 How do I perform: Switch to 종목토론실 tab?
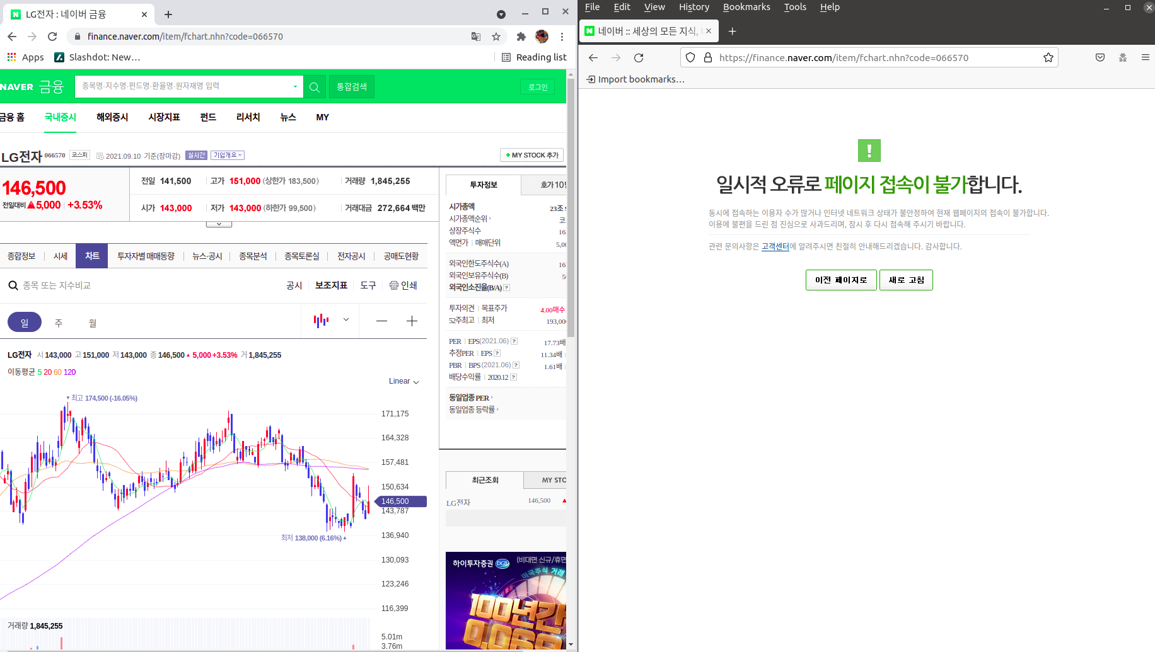pyautogui.click(x=301, y=256)
